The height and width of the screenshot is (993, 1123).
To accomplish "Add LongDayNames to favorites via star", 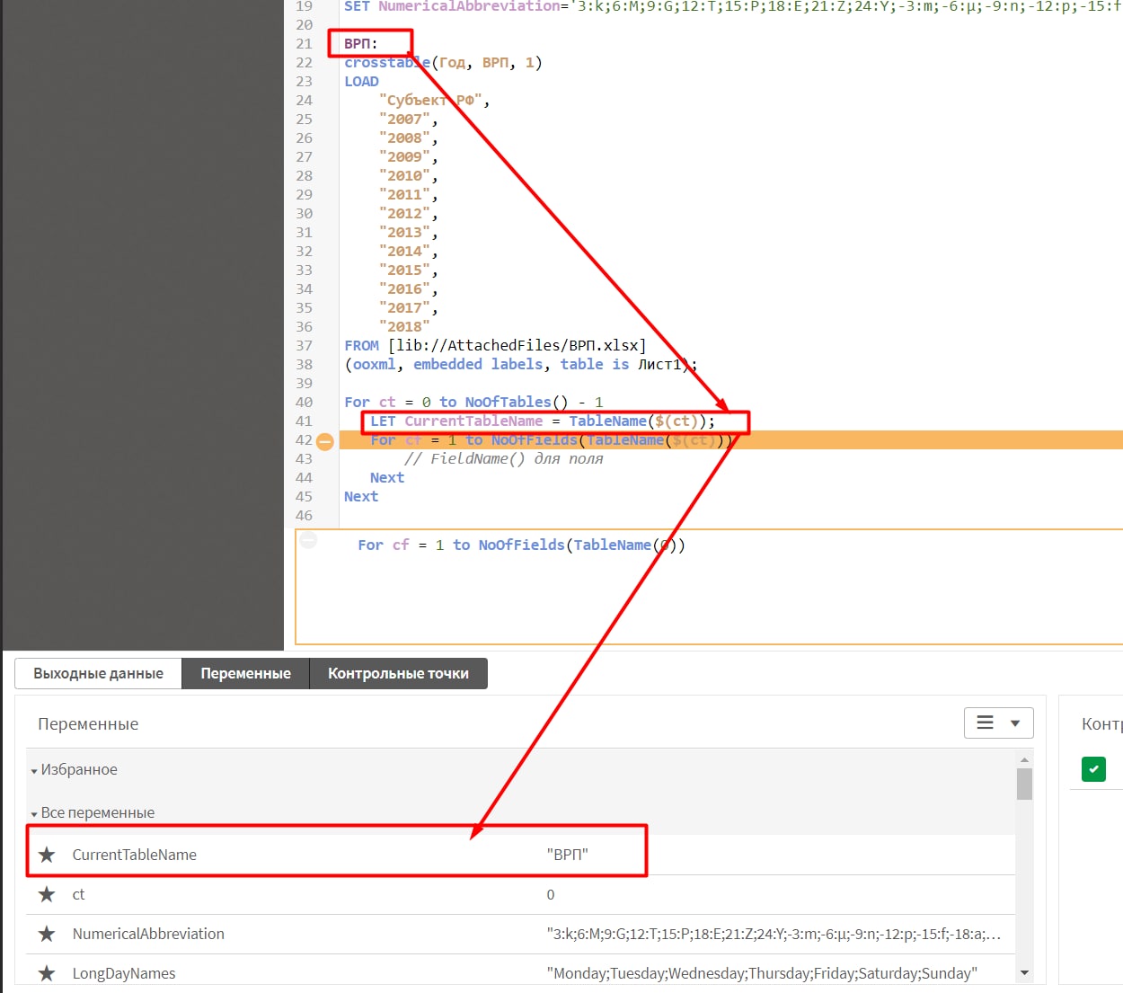I will (x=47, y=973).
